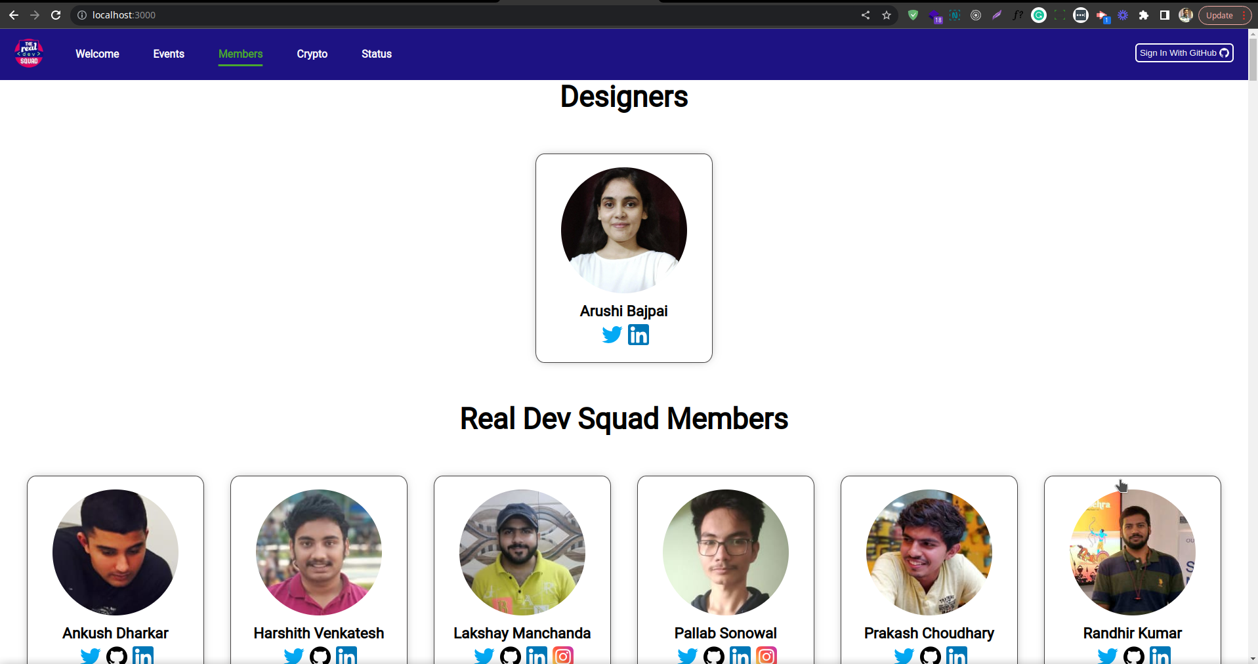The width and height of the screenshot is (1258, 664).
Task: Open Arushi Bajpai's LinkedIn profile
Action: pos(639,335)
